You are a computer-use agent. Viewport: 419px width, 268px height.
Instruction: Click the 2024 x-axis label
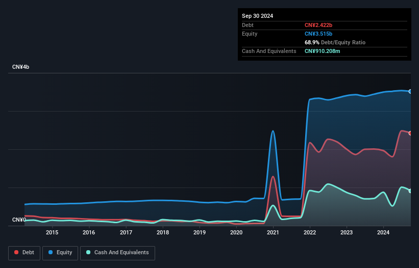[383, 232]
